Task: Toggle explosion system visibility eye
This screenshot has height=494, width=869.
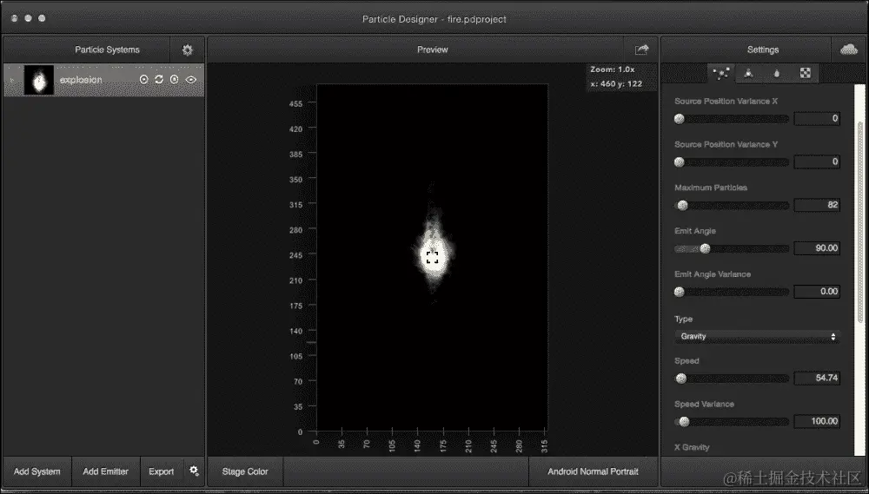Action: pyautogui.click(x=191, y=80)
